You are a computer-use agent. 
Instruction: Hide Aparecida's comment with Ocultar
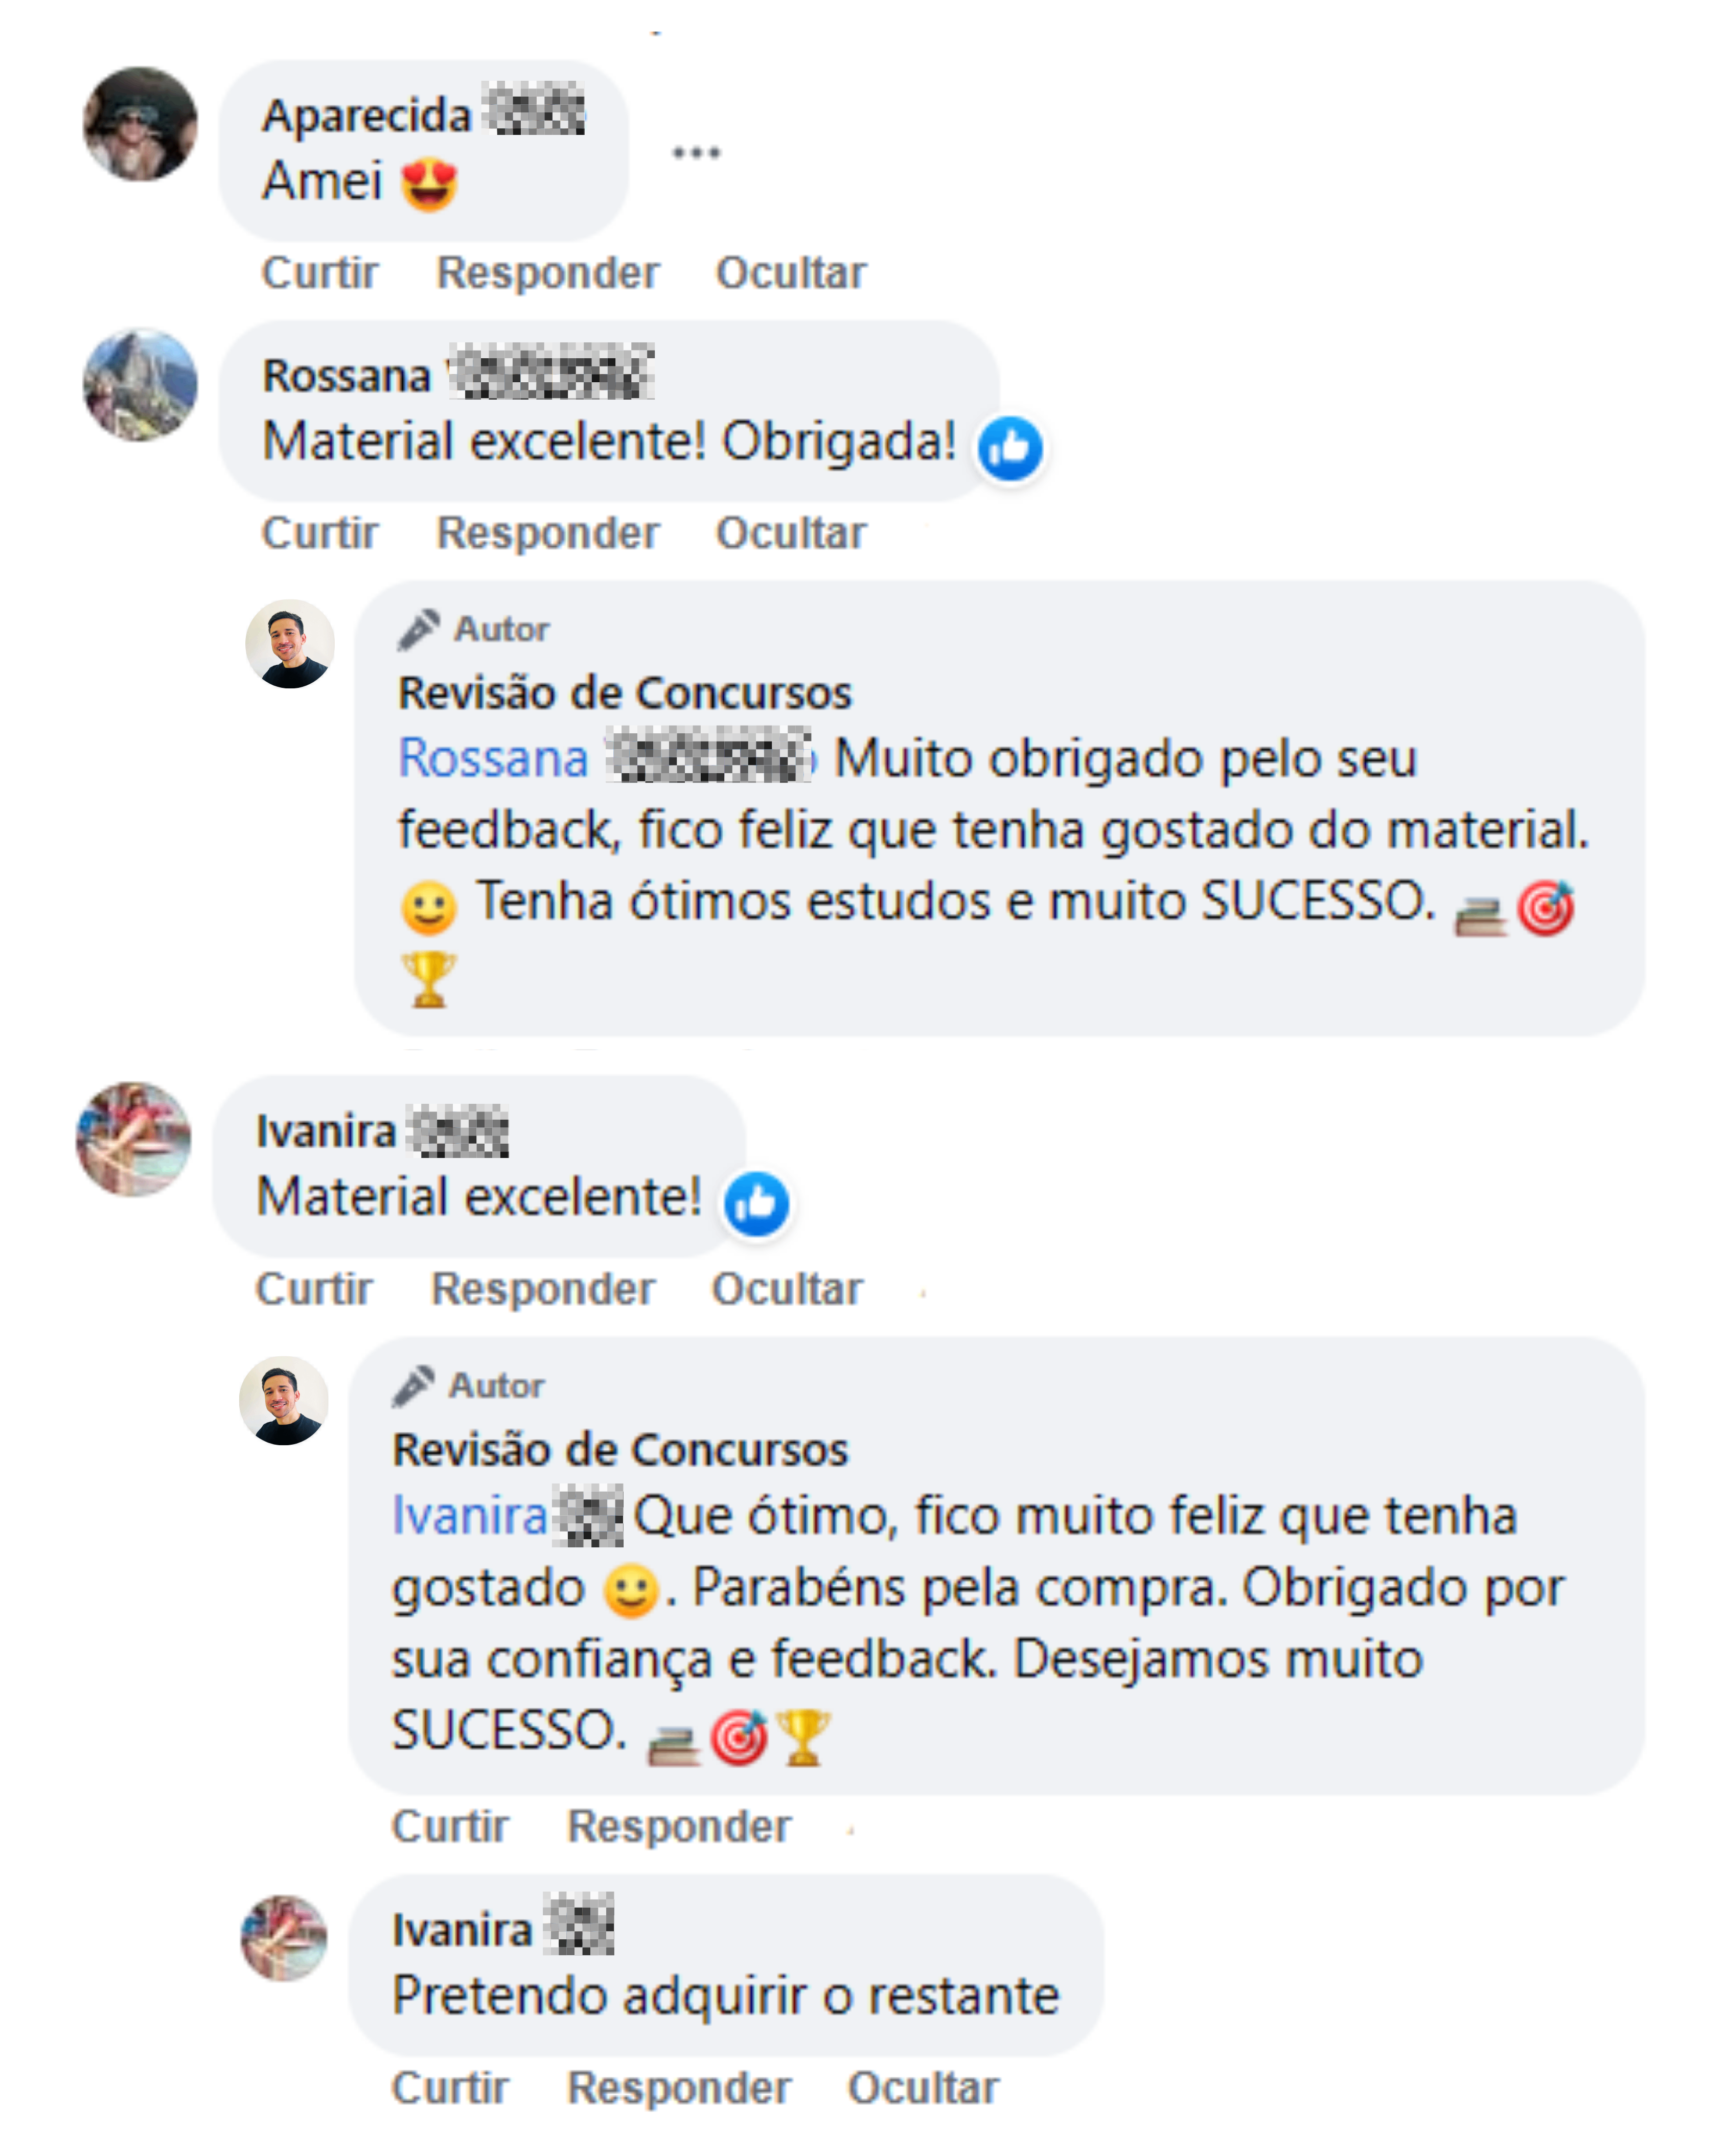[x=791, y=273]
